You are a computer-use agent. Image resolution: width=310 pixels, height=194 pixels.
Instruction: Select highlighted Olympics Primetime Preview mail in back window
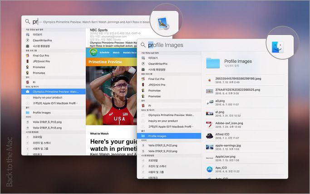[54, 92]
